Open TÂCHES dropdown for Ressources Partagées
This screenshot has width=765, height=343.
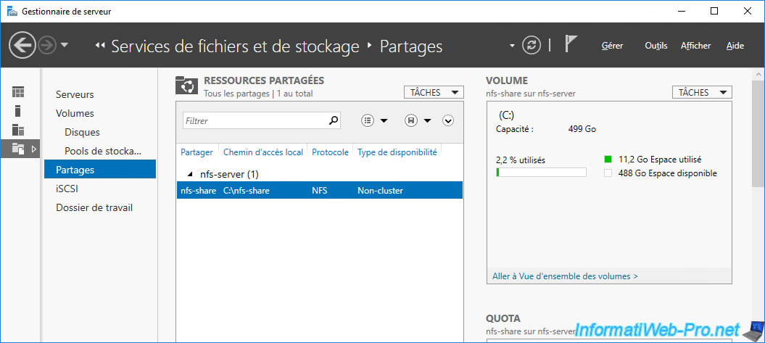point(433,92)
